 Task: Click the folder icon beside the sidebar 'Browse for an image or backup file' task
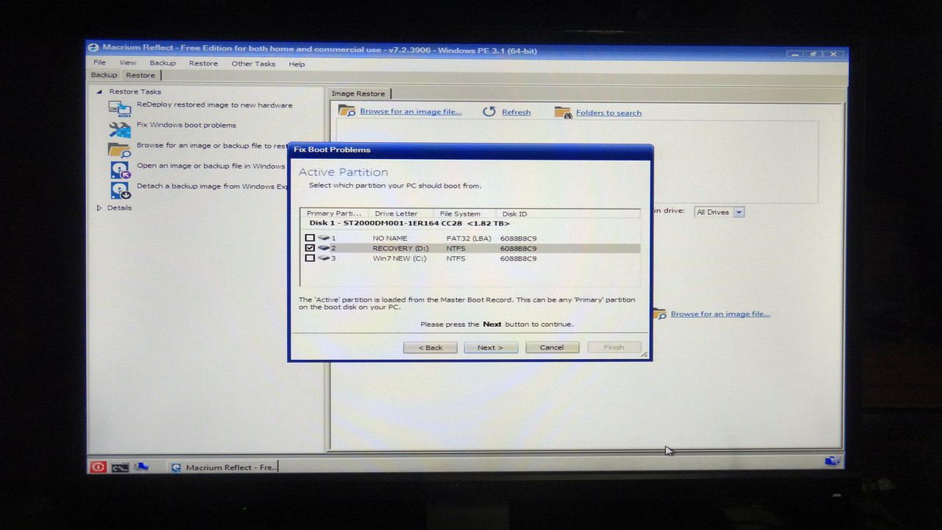120,149
